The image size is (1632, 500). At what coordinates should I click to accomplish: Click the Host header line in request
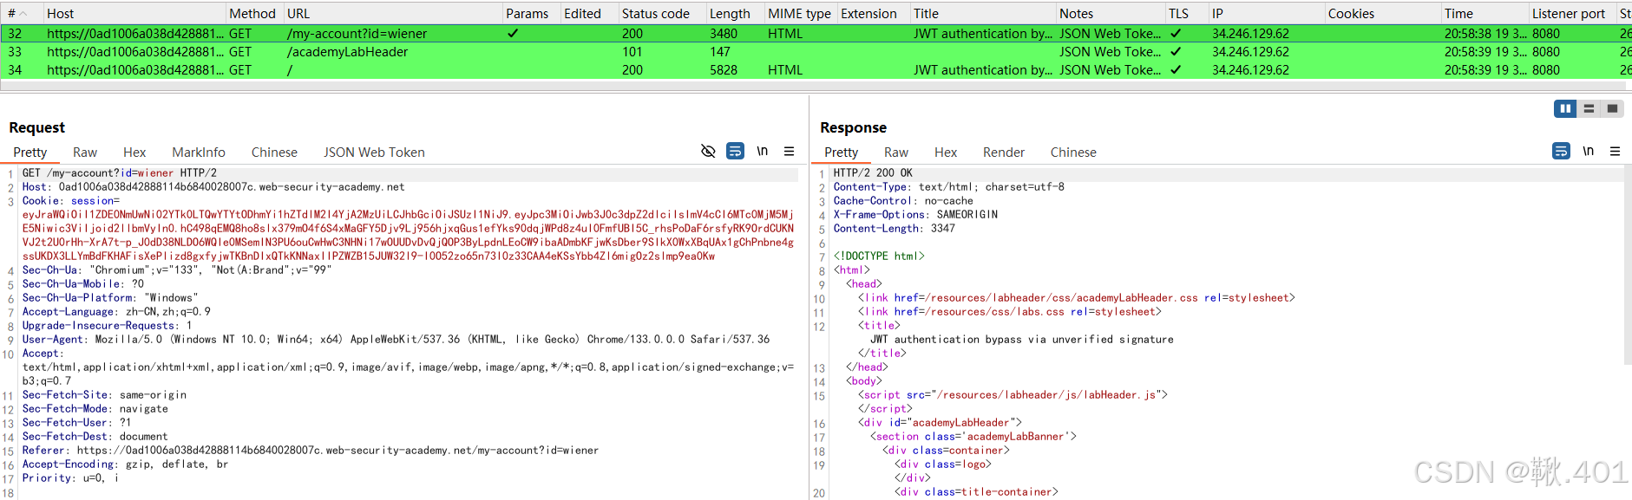point(213,186)
